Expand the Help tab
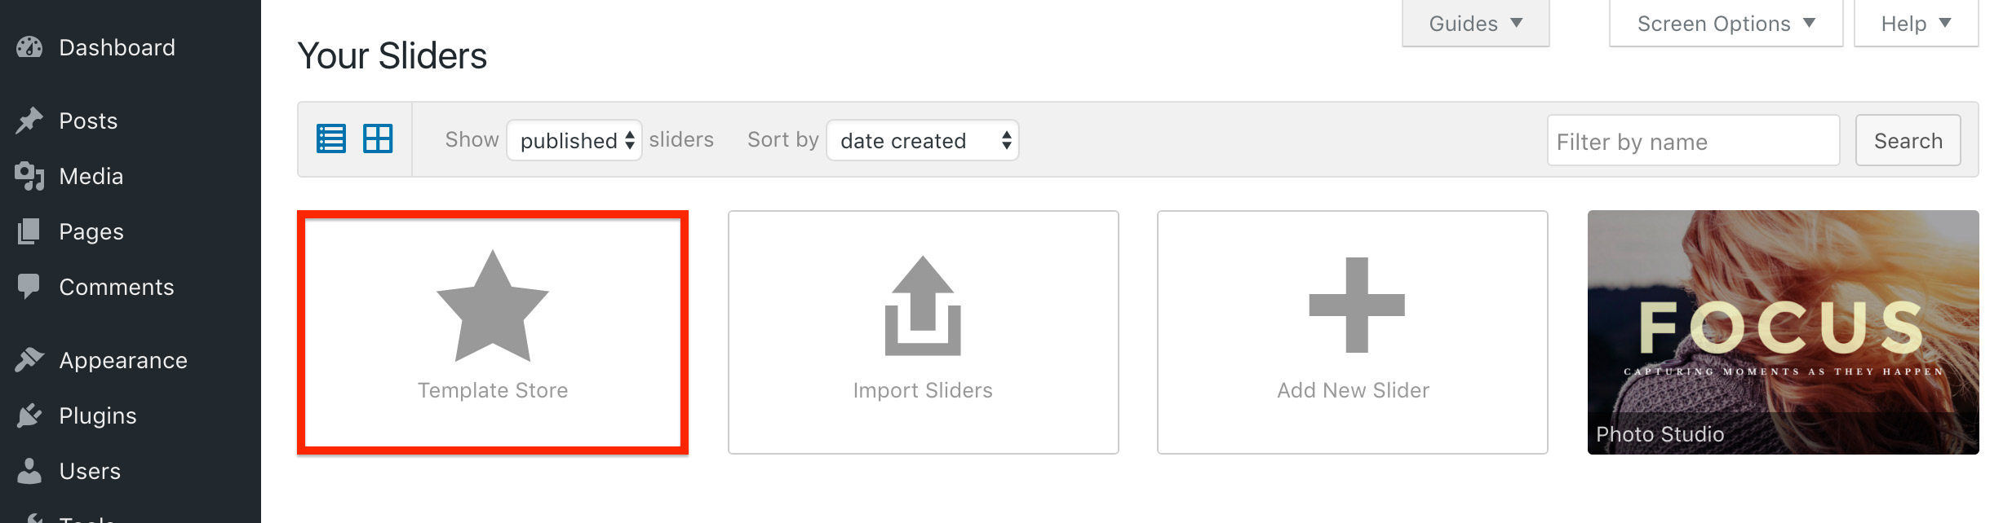This screenshot has height=523, width=2012. coord(1916,24)
